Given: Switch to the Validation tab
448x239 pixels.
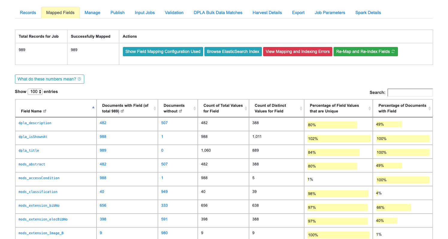Looking at the screenshot, I should (x=174, y=13).
